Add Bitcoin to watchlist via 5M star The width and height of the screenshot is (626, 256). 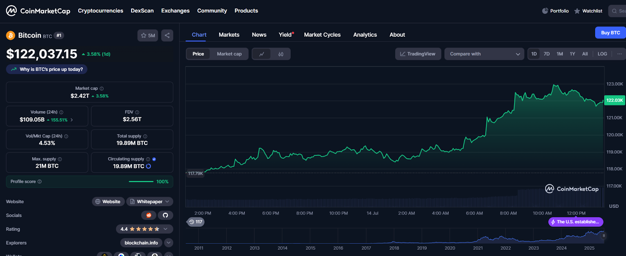click(x=148, y=36)
